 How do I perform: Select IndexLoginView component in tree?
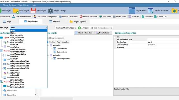pyautogui.click(x=63, y=59)
